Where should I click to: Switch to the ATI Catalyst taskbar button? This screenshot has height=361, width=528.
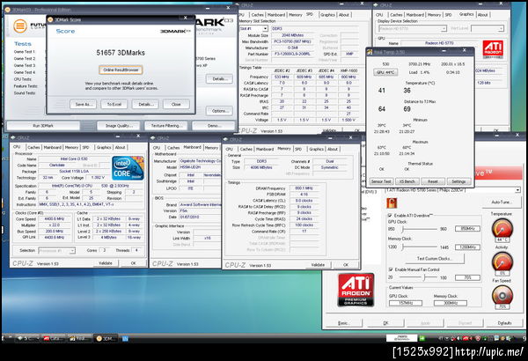54,338
